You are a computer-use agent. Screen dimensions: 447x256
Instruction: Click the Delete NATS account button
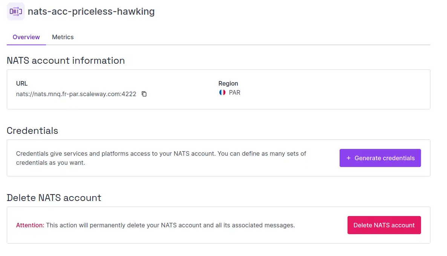click(384, 225)
